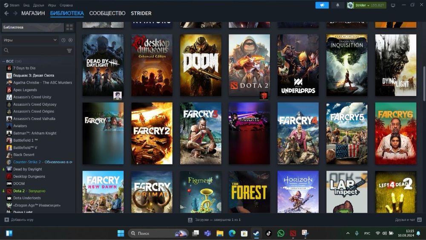
Task: Expand the system tray hidden icons chevron
Action: coord(348,233)
